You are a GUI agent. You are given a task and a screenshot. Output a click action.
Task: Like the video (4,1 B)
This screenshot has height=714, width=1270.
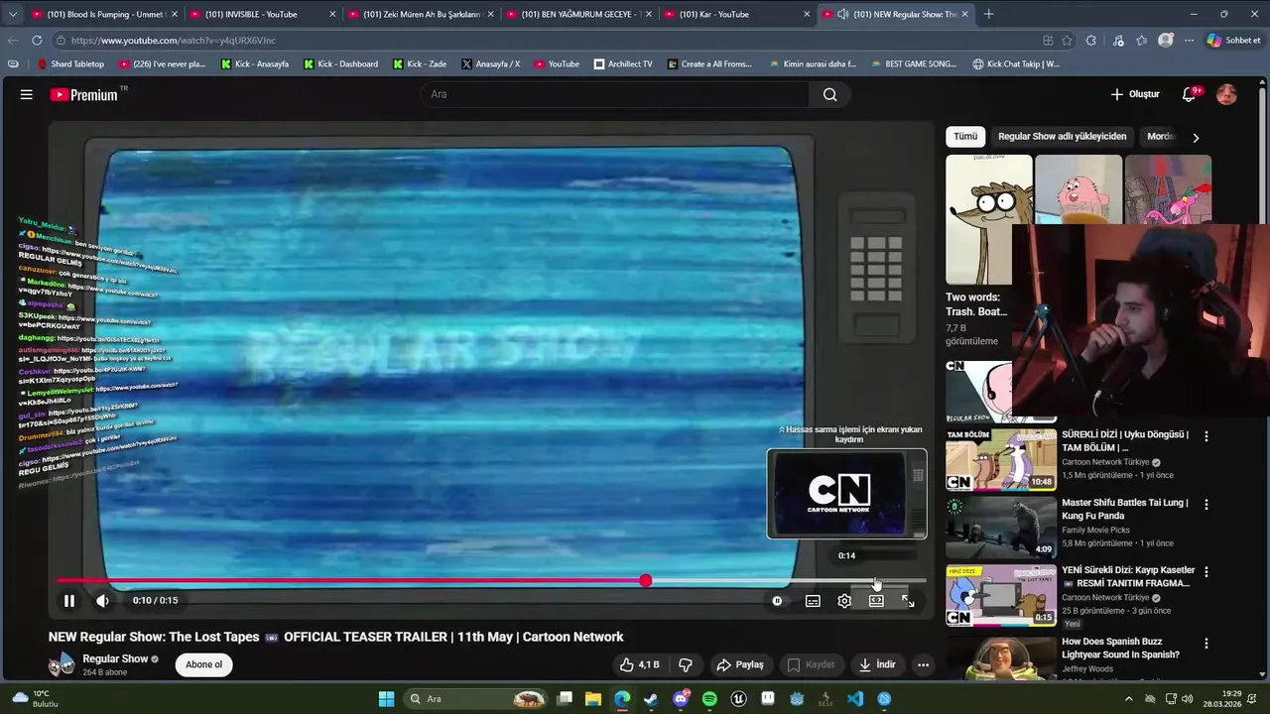click(639, 664)
